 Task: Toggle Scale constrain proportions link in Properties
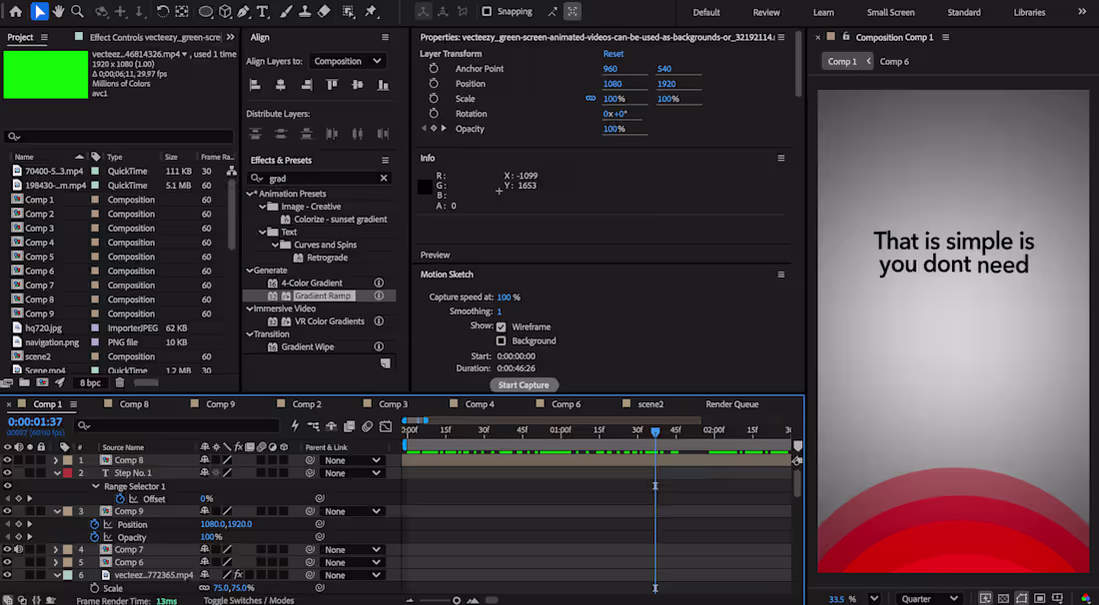(590, 99)
